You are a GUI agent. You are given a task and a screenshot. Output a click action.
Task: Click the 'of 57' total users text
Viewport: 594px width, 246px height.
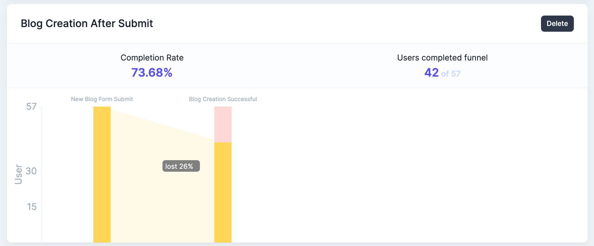point(451,74)
